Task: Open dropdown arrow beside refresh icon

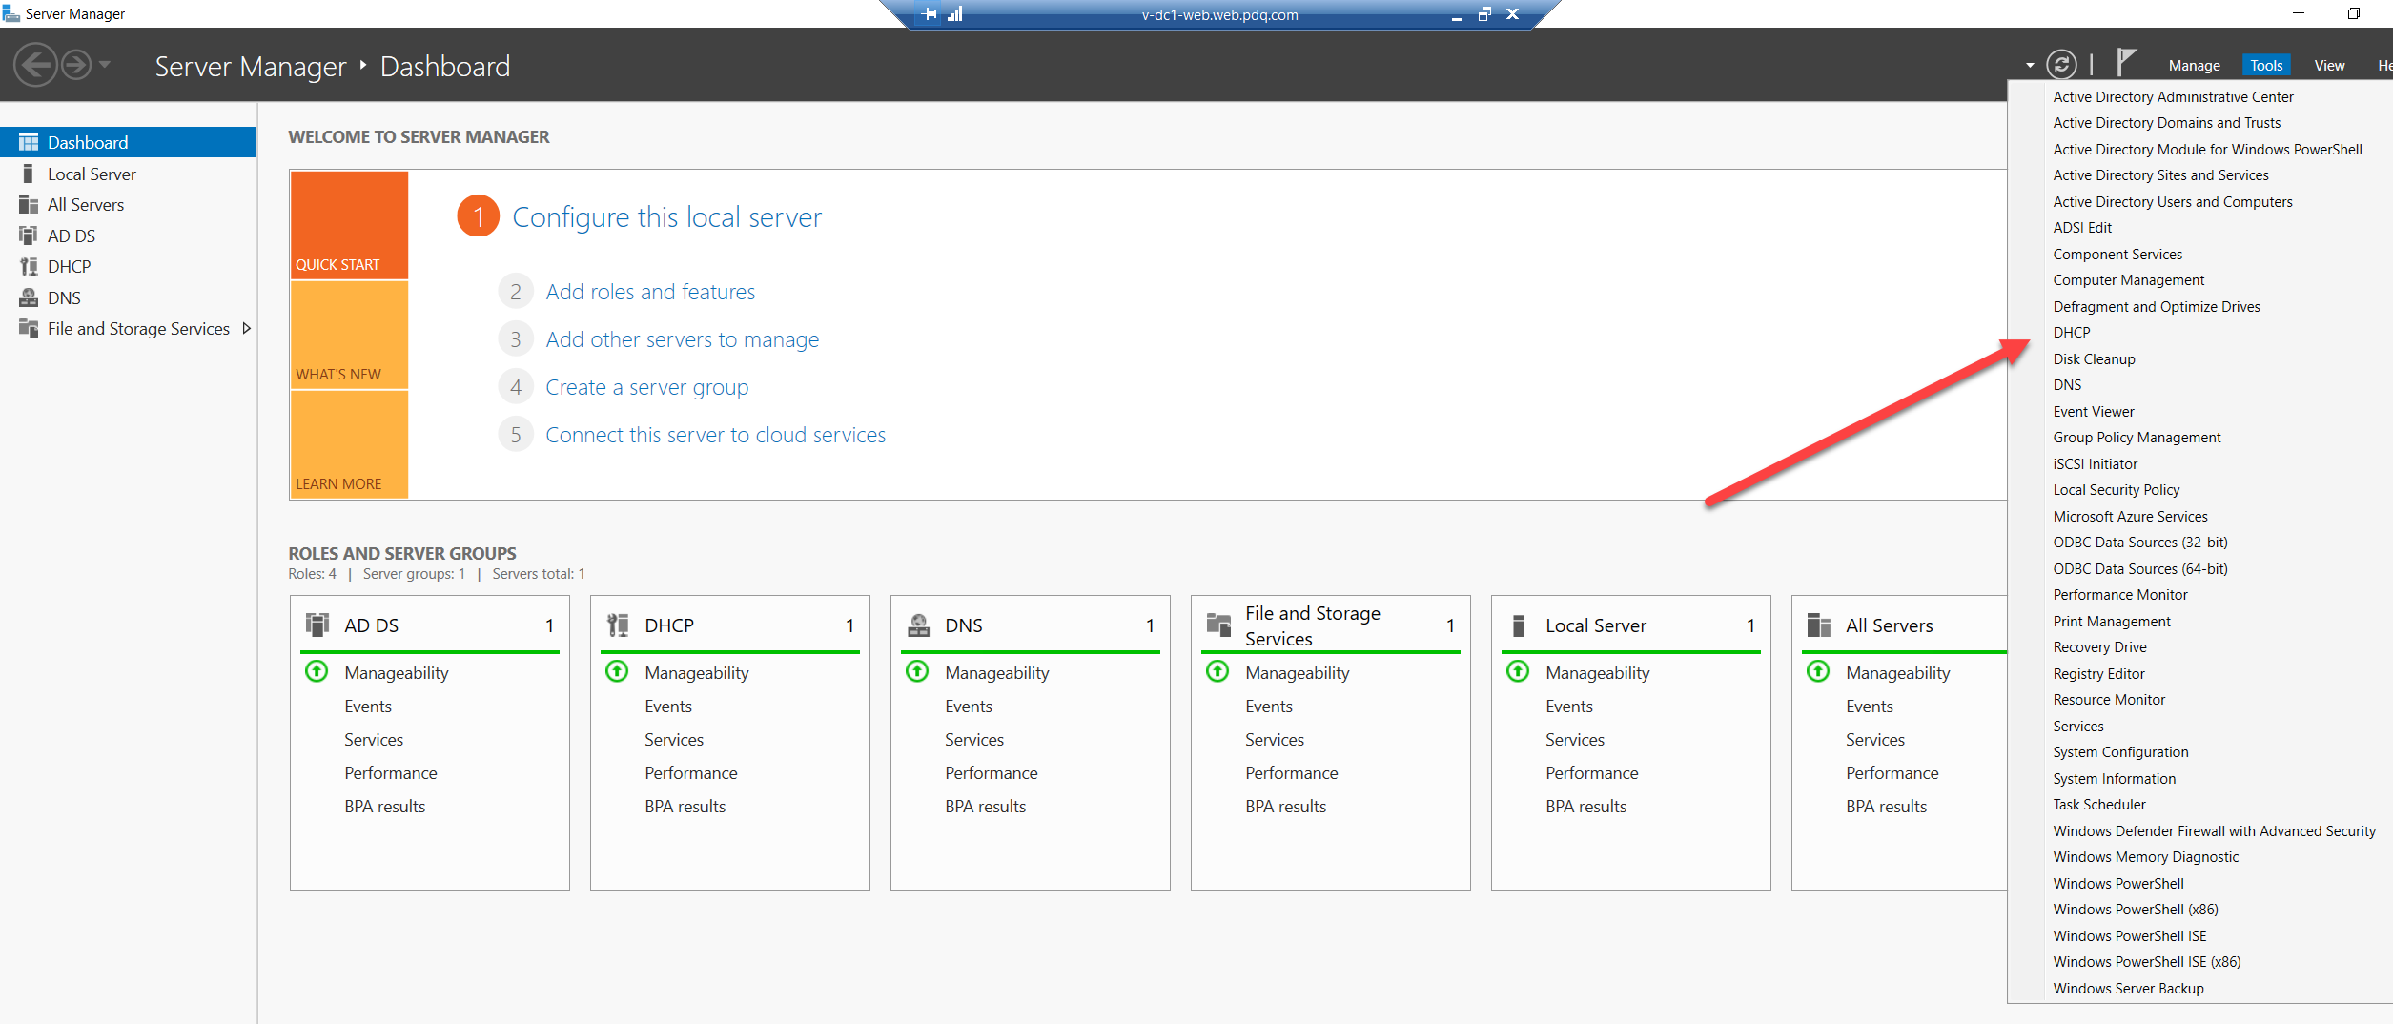Action: click(2030, 66)
